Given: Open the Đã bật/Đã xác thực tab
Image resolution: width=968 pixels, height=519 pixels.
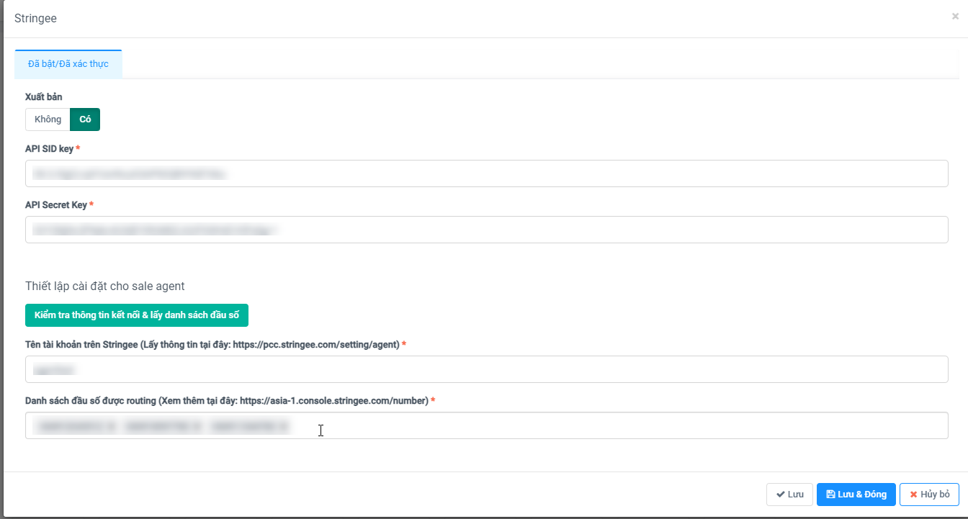Looking at the screenshot, I should 68,64.
